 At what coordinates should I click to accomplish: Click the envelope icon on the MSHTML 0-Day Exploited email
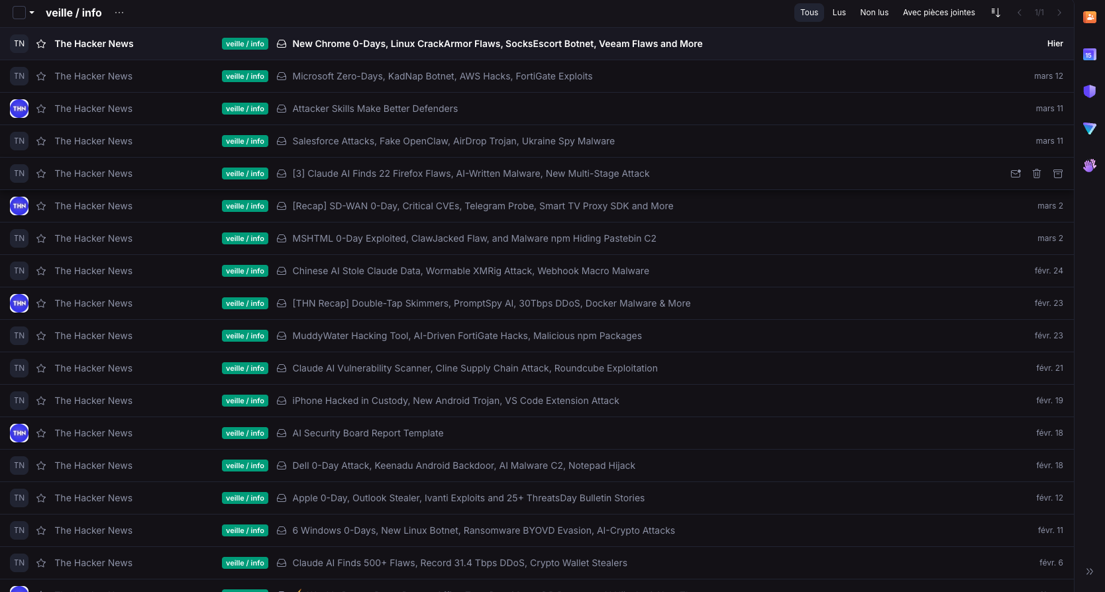click(x=282, y=238)
